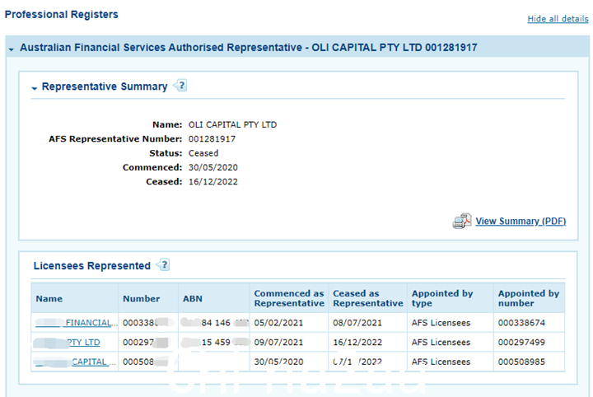The image size is (593, 397).
Task: Click the PDF document icon
Action: coord(462,221)
